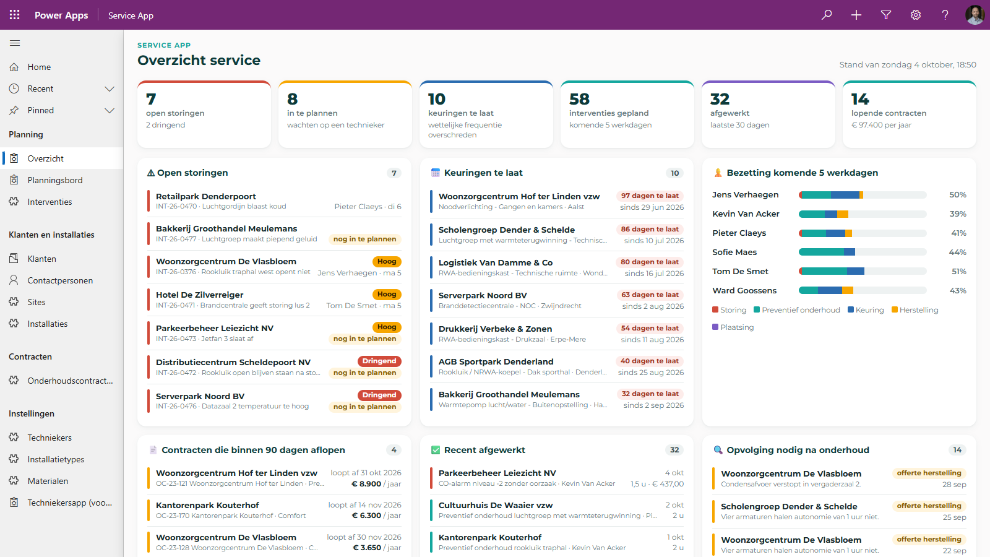The width and height of the screenshot is (990, 557).
Task: Open the open storingen summary card
Action: pyautogui.click(x=204, y=114)
